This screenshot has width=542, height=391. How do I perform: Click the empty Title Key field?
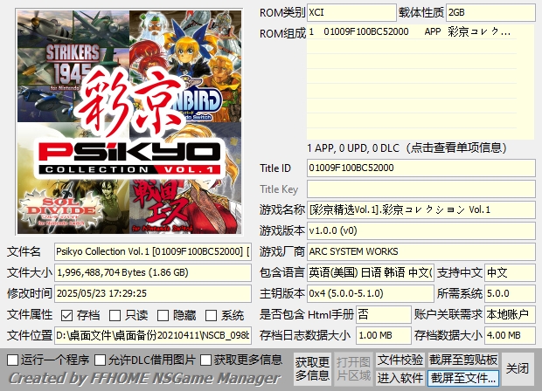421,189
